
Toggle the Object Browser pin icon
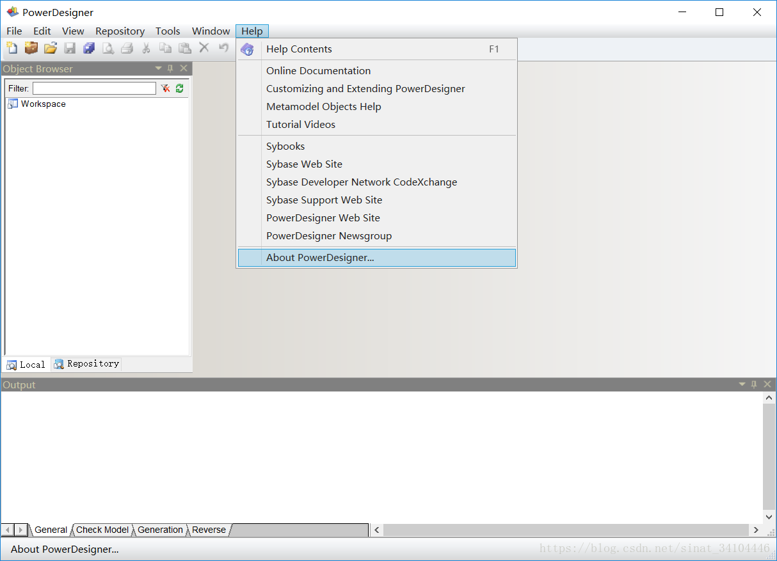(170, 68)
